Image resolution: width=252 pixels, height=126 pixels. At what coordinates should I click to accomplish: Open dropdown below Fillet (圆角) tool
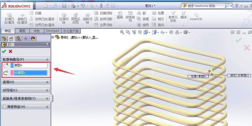tap(120, 26)
